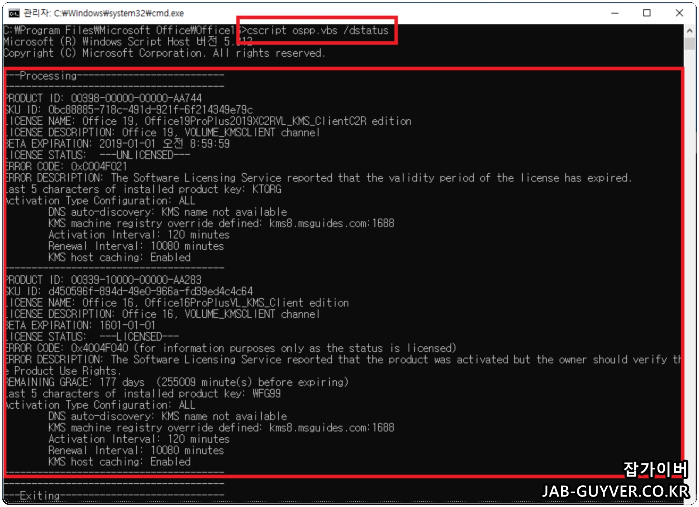Click ERROR CODE 0x4004F040 line
The image size is (699, 507).
231,348
